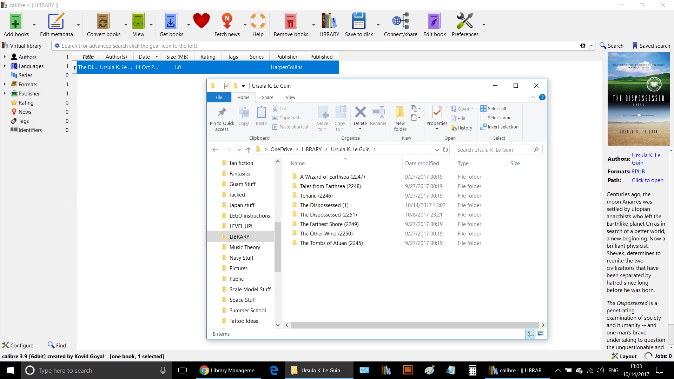This screenshot has width=674, height=379.
Task: Open calibre Preferences
Action: click(x=464, y=22)
